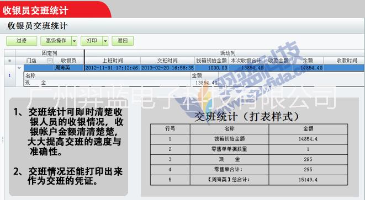
Task: Click the grid select-all corner icon
Action: (9, 61)
